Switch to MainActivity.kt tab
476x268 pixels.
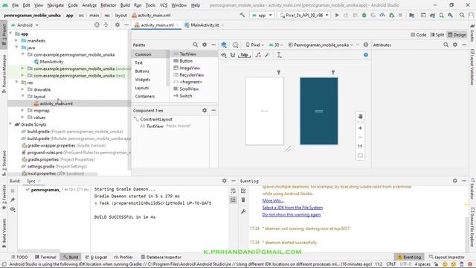[x=205, y=25]
